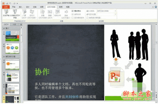Select slide 3 thumbnail
The image size is (158, 104).
tap(12, 64)
